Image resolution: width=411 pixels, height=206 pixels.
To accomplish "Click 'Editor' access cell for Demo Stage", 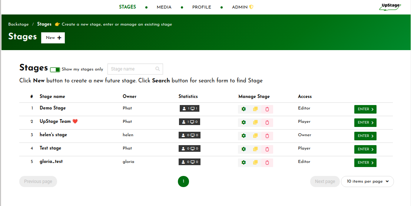I will [x=304, y=108].
